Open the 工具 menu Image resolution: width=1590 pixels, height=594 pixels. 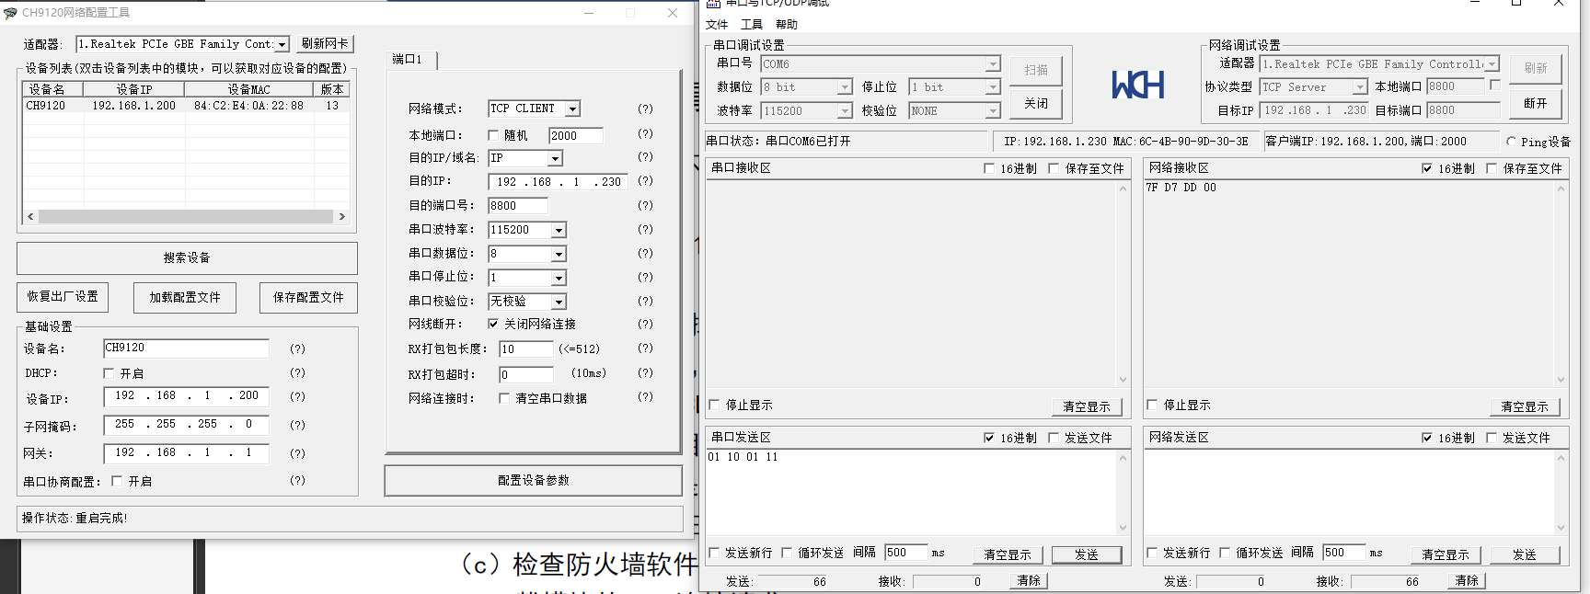pos(752,25)
